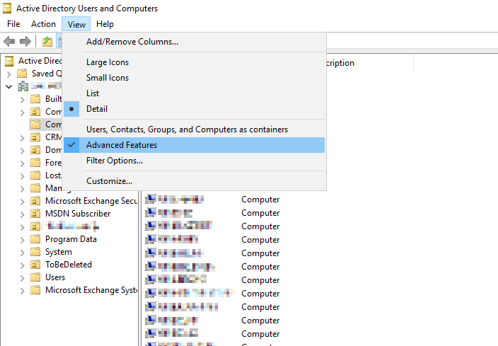This screenshot has width=498, height=346.
Task: Click the CRM organizational unit icon
Action: [x=35, y=137]
